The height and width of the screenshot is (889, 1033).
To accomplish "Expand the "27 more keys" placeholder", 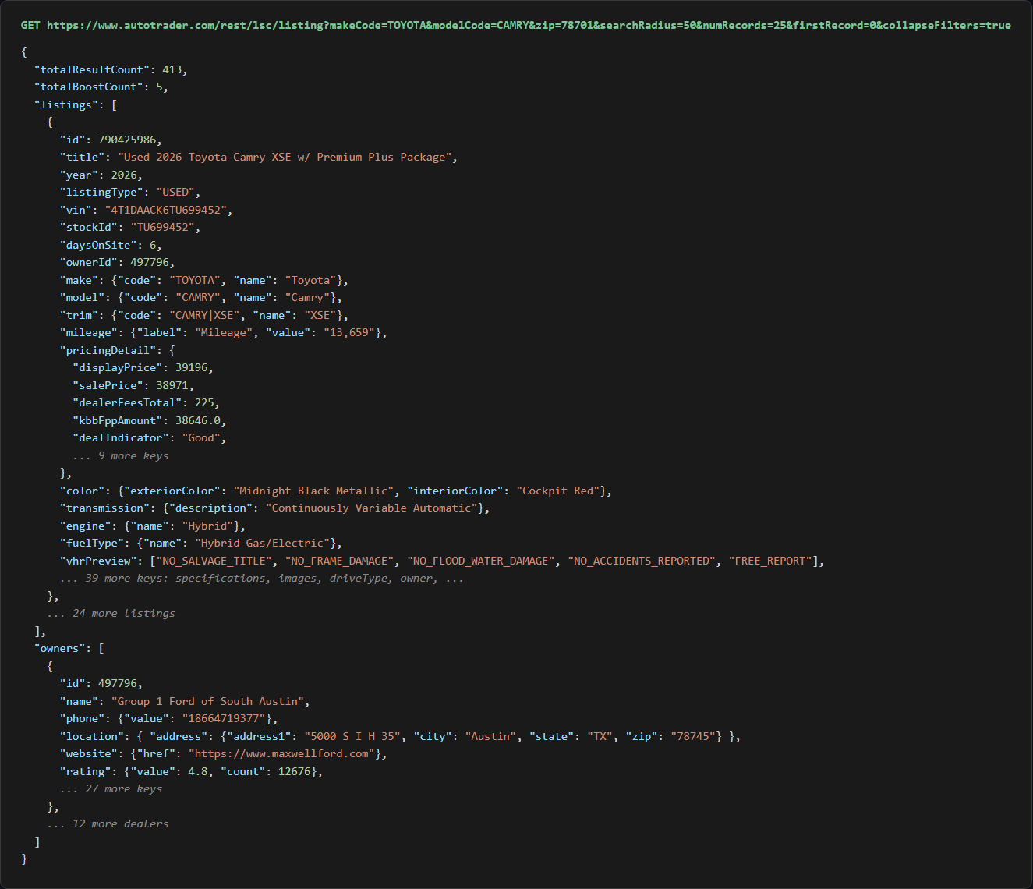I will 111,788.
